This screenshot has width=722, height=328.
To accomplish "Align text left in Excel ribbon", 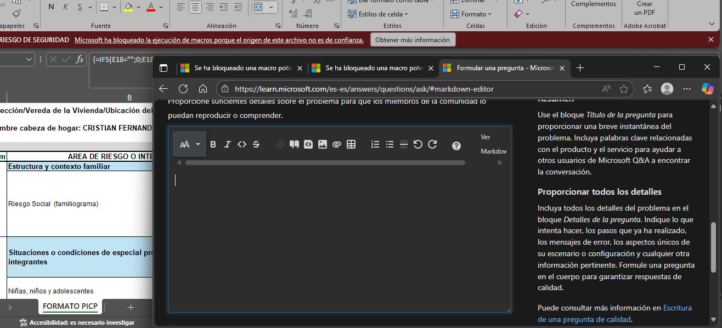I will tap(181, 7).
